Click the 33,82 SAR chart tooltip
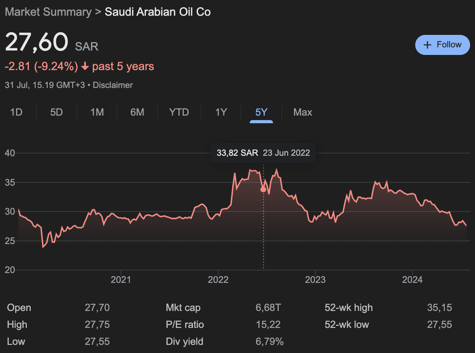 pos(263,153)
